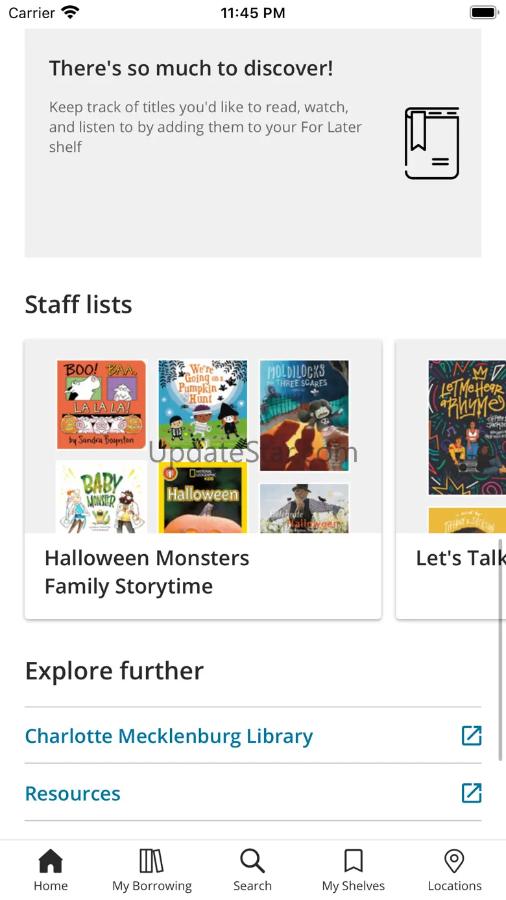Tap the For Later shelf book icon

[x=432, y=143]
